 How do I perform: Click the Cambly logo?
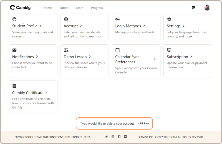(x=20, y=8)
